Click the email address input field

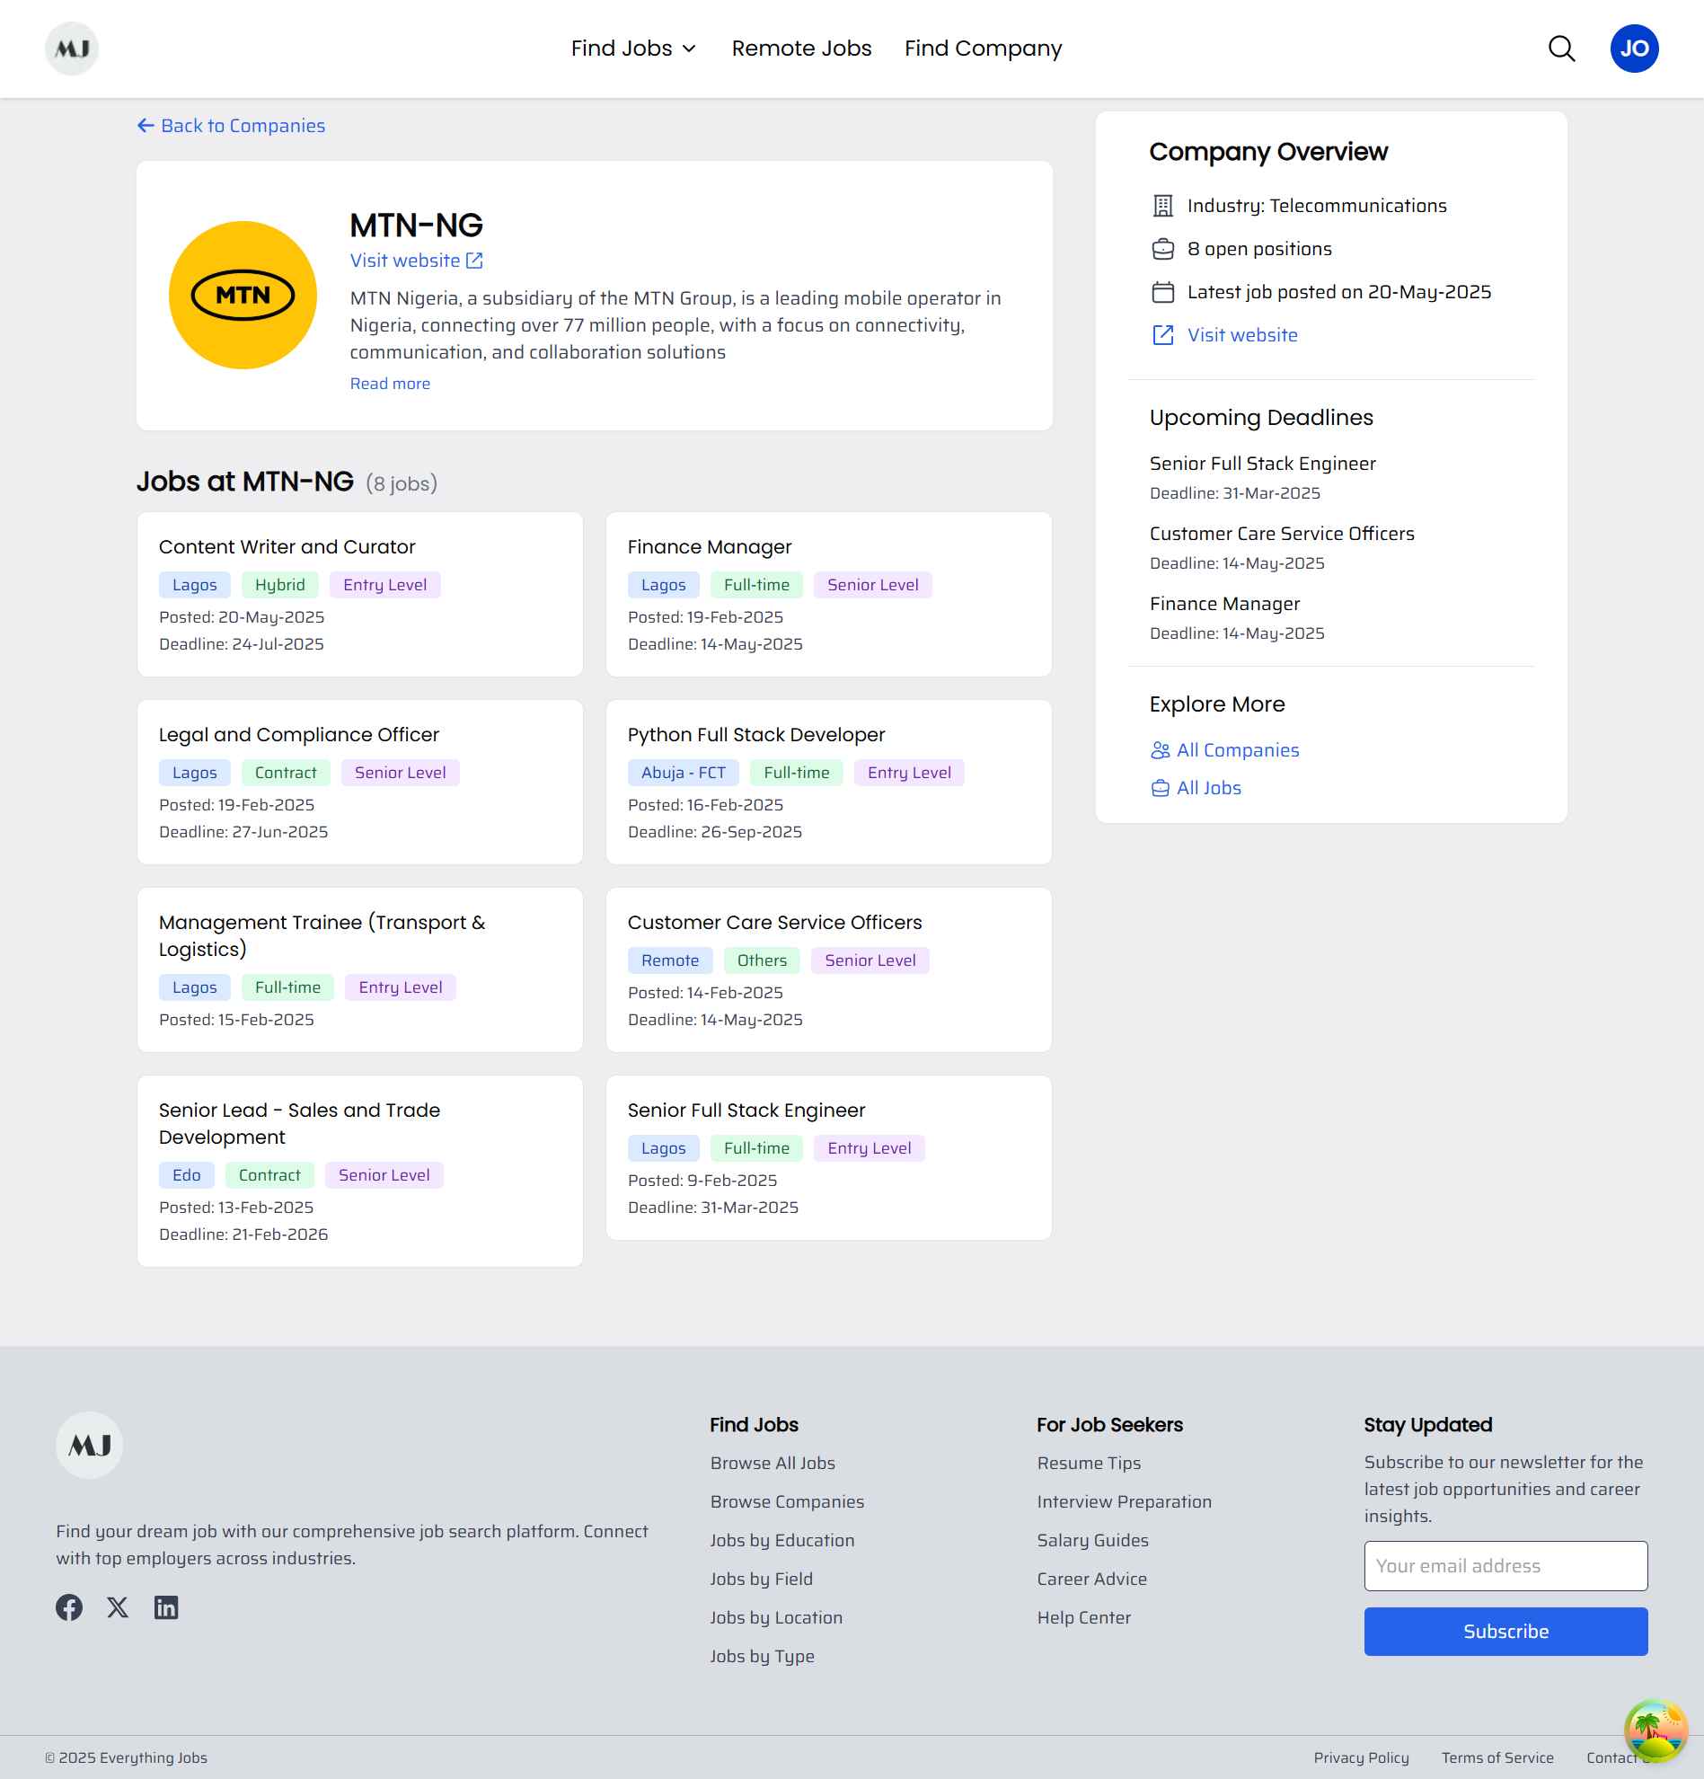(1505, 1565)
